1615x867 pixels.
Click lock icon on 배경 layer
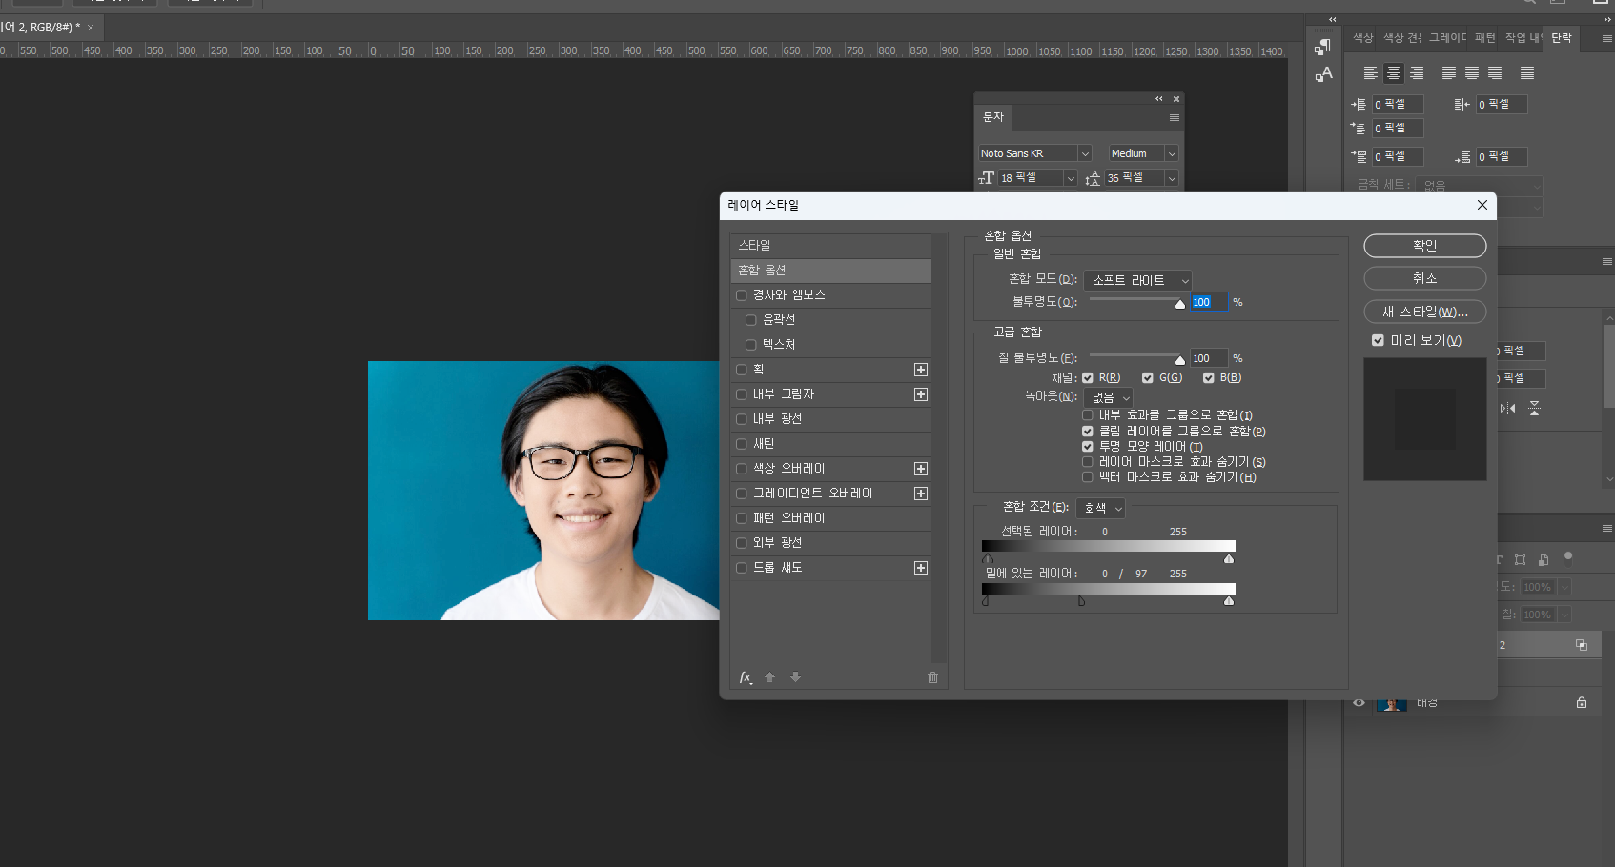click(x=1582, y=702)
